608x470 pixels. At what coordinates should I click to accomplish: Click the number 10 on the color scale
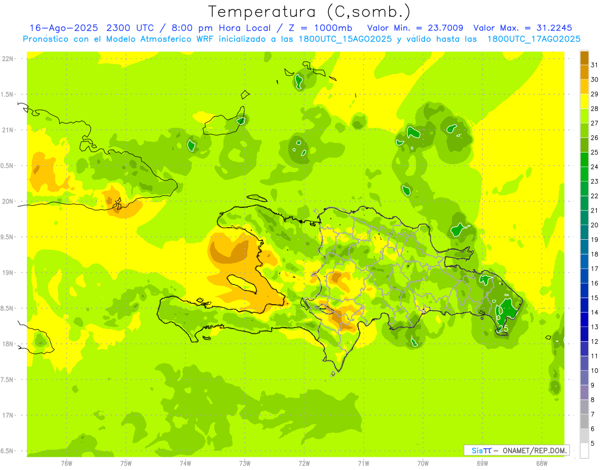coord(595,371)
